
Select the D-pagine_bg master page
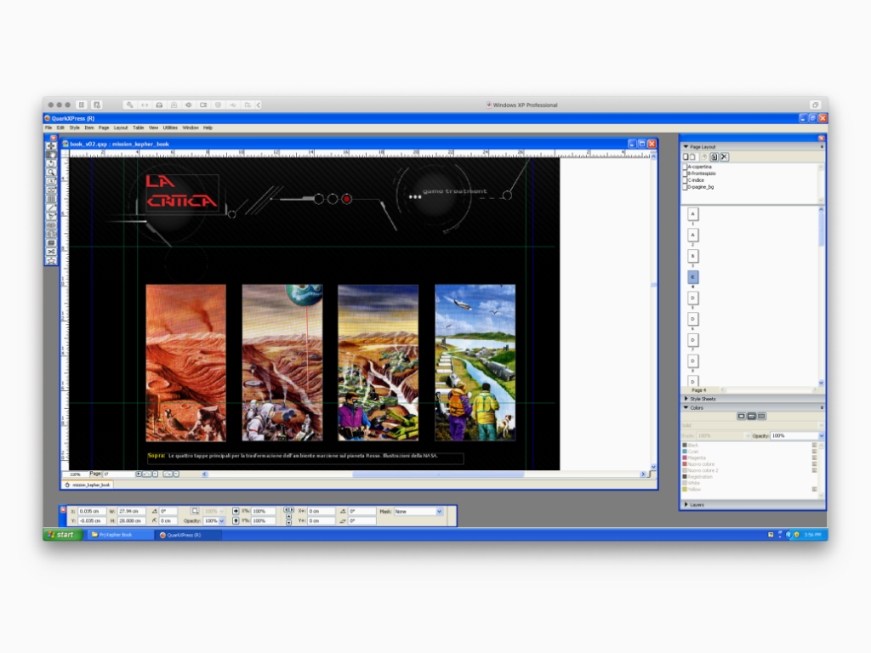point(699,186)
